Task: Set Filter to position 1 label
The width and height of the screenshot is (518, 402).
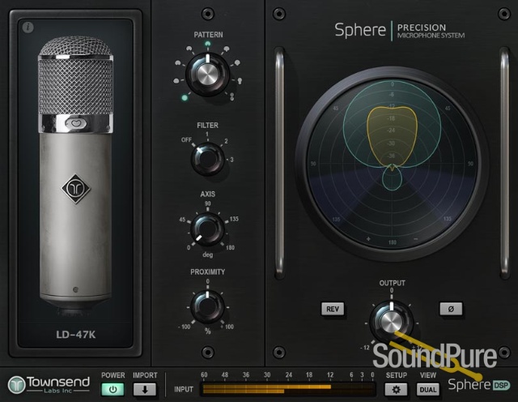Action: coord(207,134)
